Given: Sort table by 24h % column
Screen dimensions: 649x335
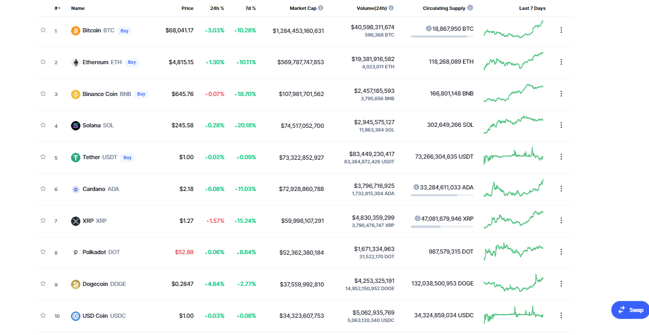Looking at the screenshot, I should pyautogui.click(x=217, y=8).
